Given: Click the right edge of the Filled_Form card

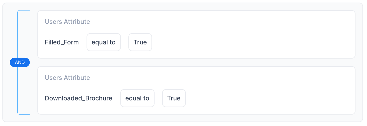Looking at the screenshot, I should click(355, 34).
